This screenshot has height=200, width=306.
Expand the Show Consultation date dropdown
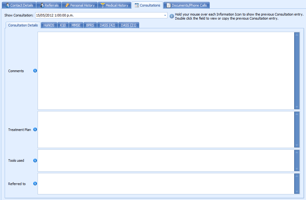(x=165, y=15)
